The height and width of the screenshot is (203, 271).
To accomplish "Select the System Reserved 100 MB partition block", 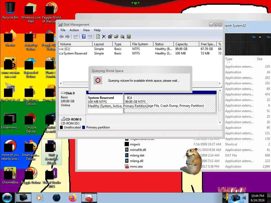I will pyautogui.click(x=105, y=104).
